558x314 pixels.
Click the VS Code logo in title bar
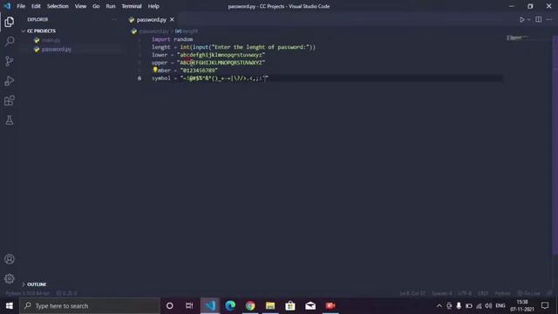click(x=7, y=6)
